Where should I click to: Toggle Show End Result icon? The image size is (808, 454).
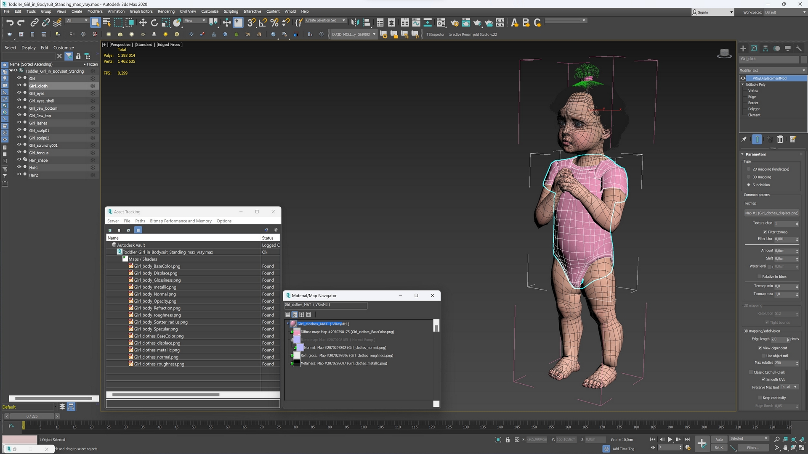[x=757, y=139]
